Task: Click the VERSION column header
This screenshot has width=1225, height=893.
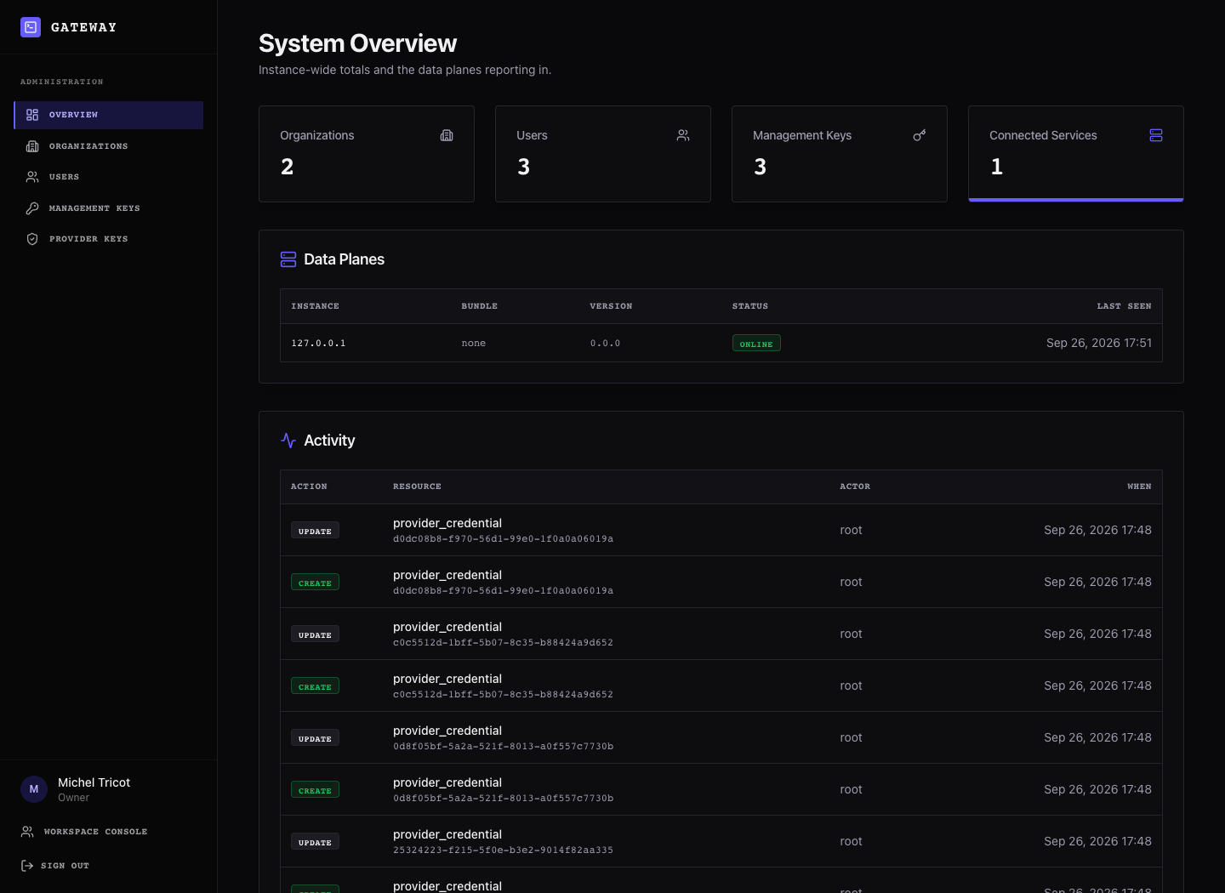Action: [x=611, y=306]
